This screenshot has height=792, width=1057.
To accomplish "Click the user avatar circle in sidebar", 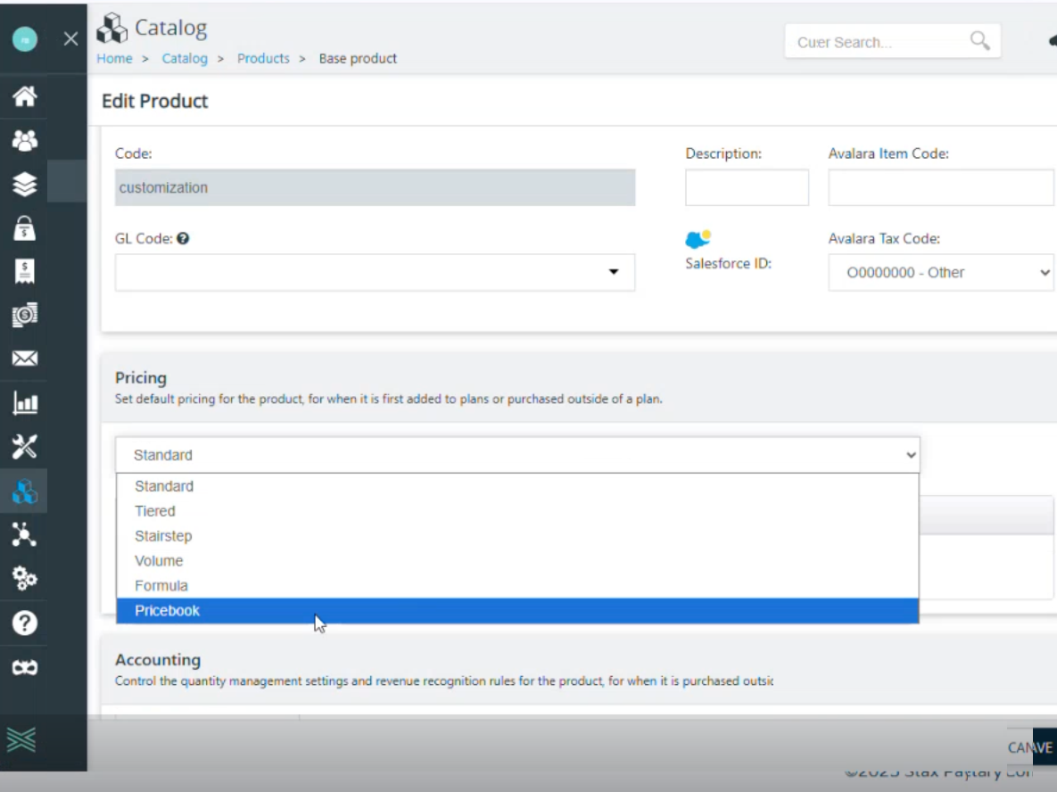I will 25,39.
